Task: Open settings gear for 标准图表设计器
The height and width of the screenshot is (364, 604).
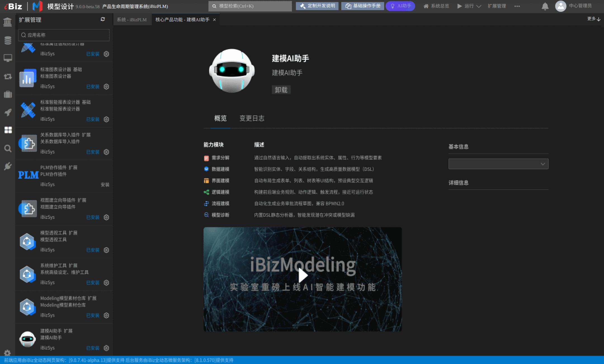Action: (x=106, y=87)
